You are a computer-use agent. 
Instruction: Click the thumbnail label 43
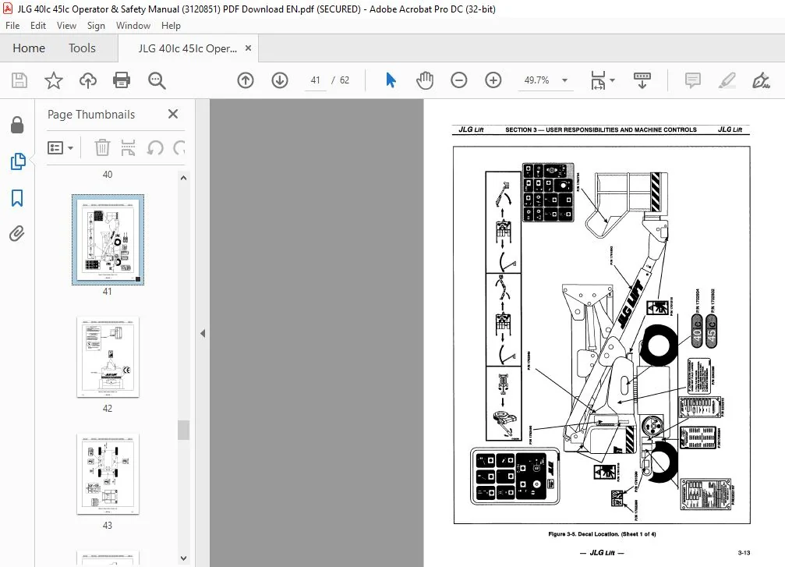click(107, 525)
